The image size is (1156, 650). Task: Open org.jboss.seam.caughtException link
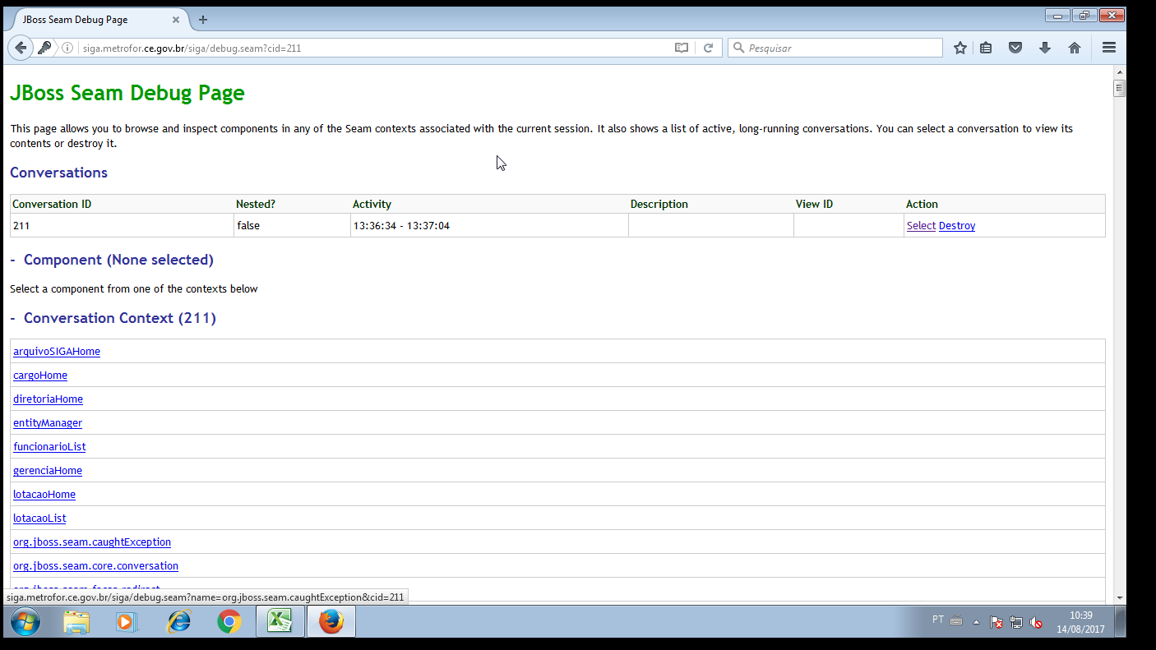tap(92, 542)
